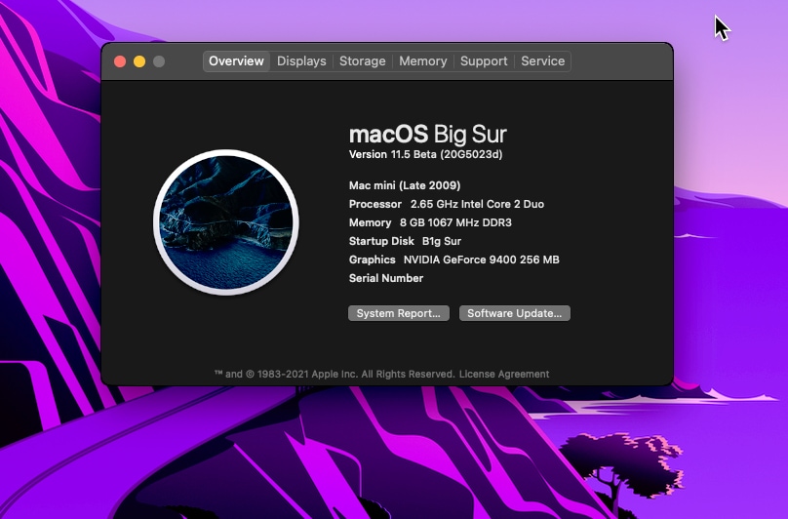This screenshot has width=788, height=519.
Task: Click the Serial Number label
Action: click(x=386, y=278)
